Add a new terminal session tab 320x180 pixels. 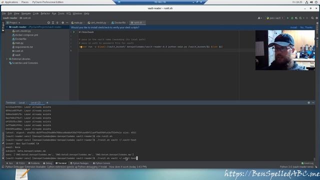47,102
